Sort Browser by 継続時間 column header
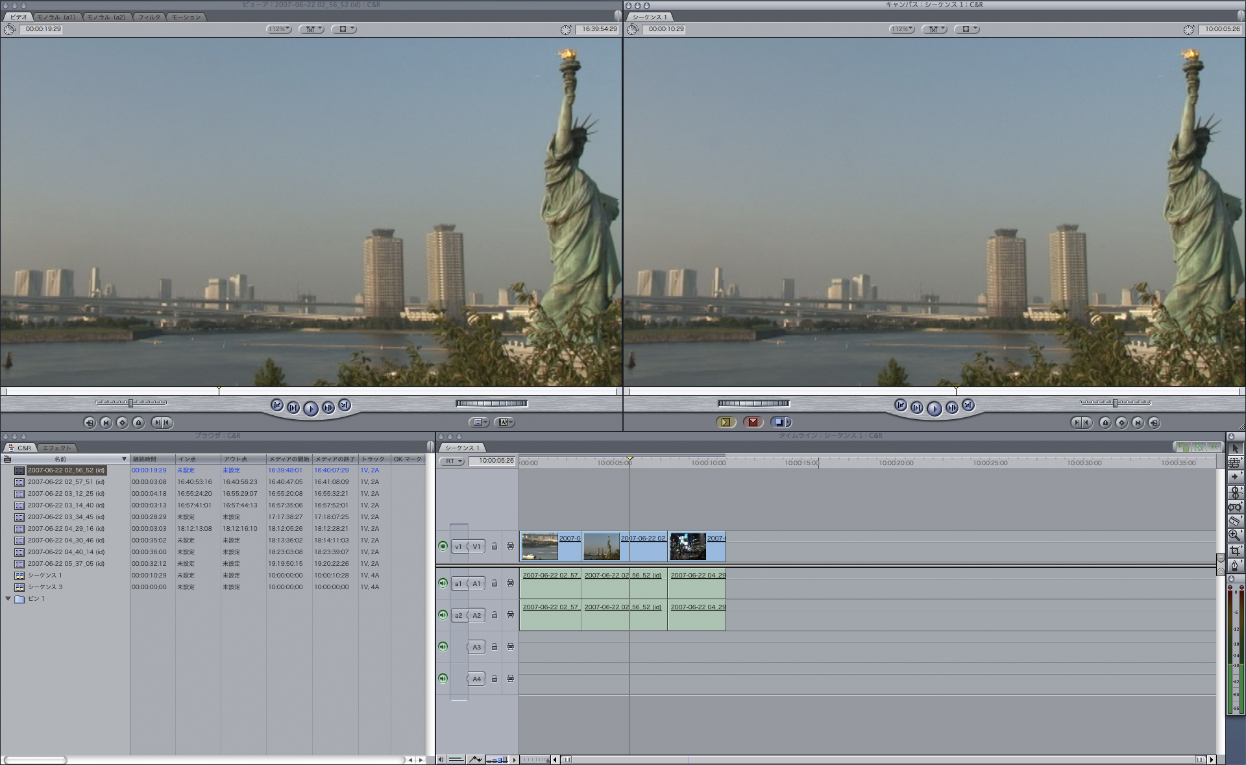 point(153,459)
